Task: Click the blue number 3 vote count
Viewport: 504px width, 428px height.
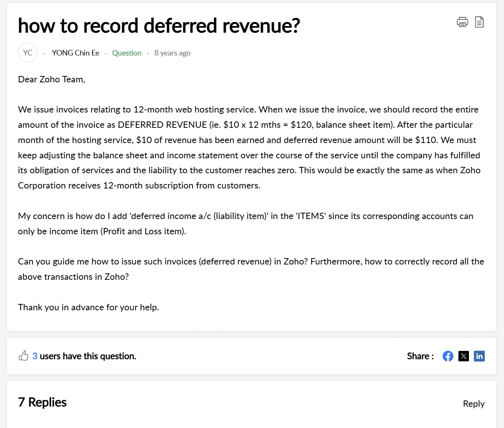Action: pos(35,356)
